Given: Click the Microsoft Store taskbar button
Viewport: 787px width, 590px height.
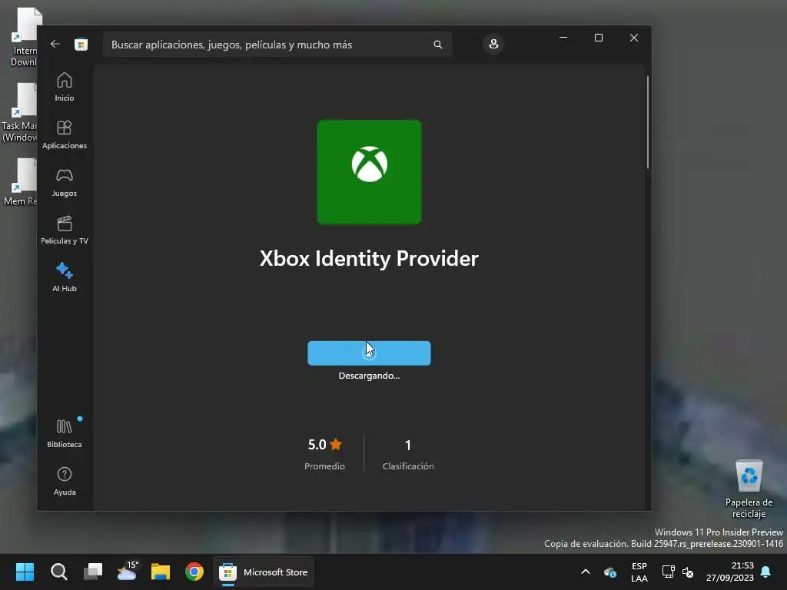Looking at the screenshot, I should tap(264, 572).
